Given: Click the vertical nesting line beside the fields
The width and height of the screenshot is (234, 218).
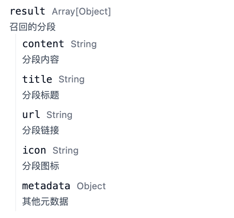Looking at the screenshot, I should click(15, 122).
